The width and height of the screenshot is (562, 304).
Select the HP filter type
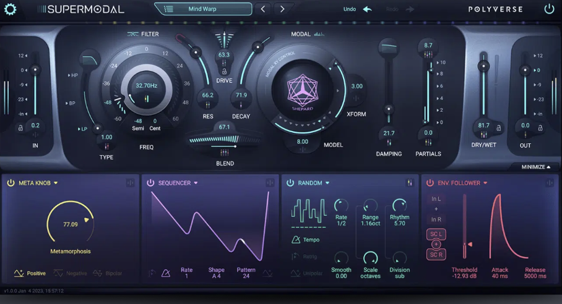[73, 75]
